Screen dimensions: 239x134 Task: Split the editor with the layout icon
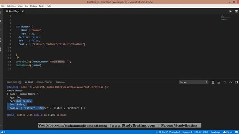coord(236,11)
